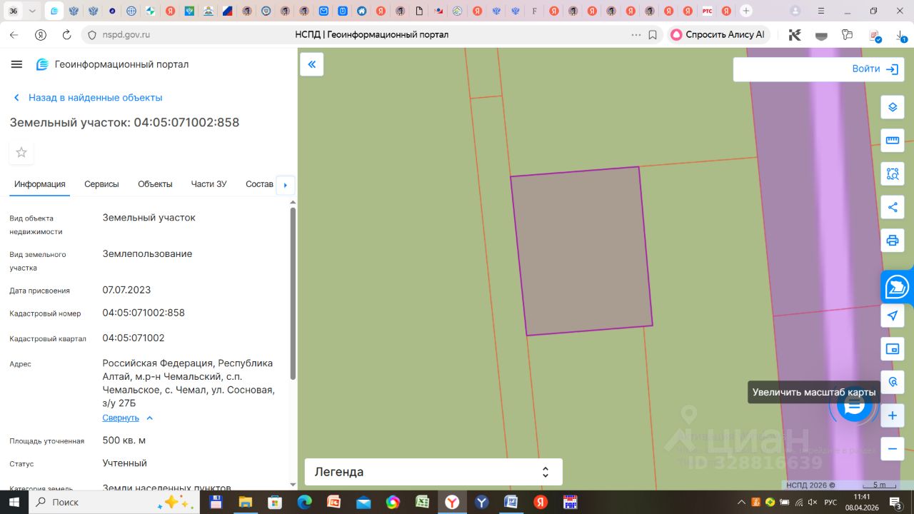914x514 pixels.
Task: Switch keyboard language via РУС indicator
Action: [x=830, y=502]
